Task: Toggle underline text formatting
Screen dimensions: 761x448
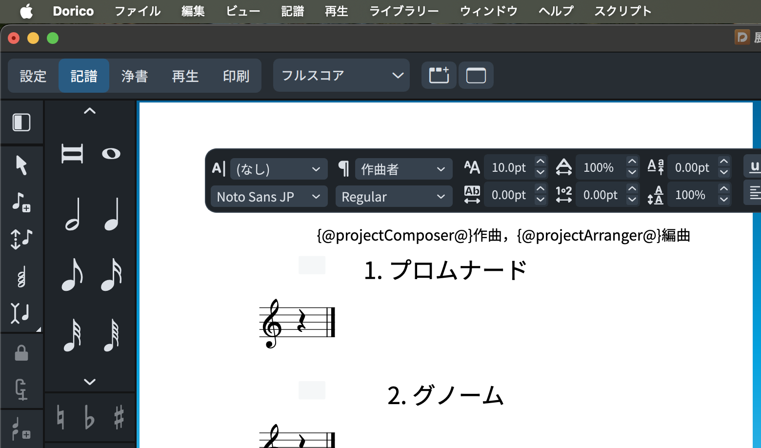Action: pyautogui.click(x=754, y=167)
